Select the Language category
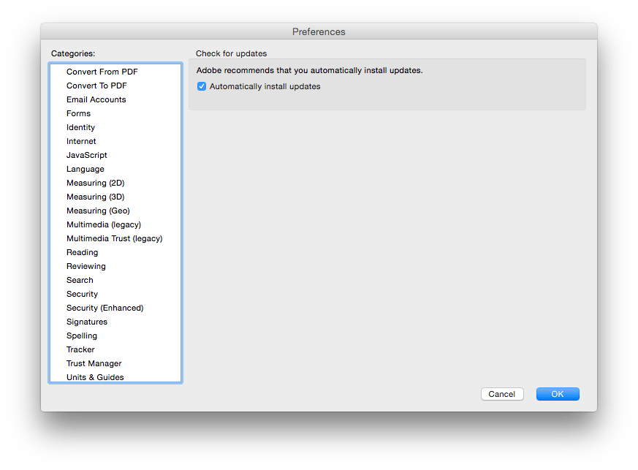Screen dimensions: 638x470 tap(85, 169)
